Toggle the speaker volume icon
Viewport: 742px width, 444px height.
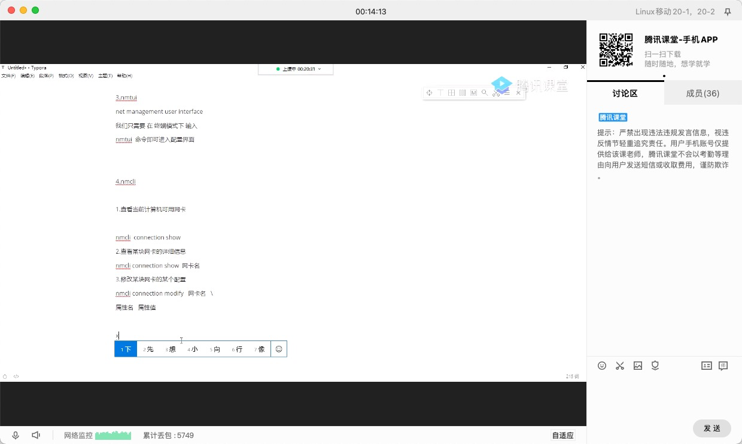point(36,436)
